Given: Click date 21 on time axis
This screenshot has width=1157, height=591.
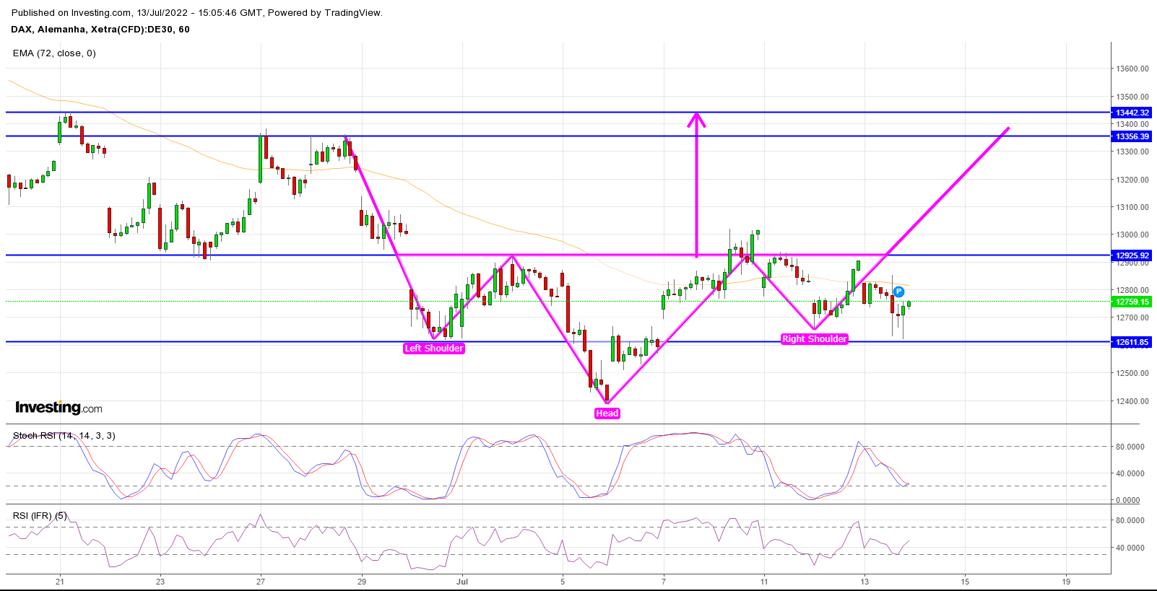Looking at the screenshot, I should [60, 582].
